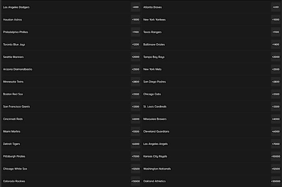Viewport: 282px width, 187px height.
Task: Open the New York Mets row
Action: [152, 69]
